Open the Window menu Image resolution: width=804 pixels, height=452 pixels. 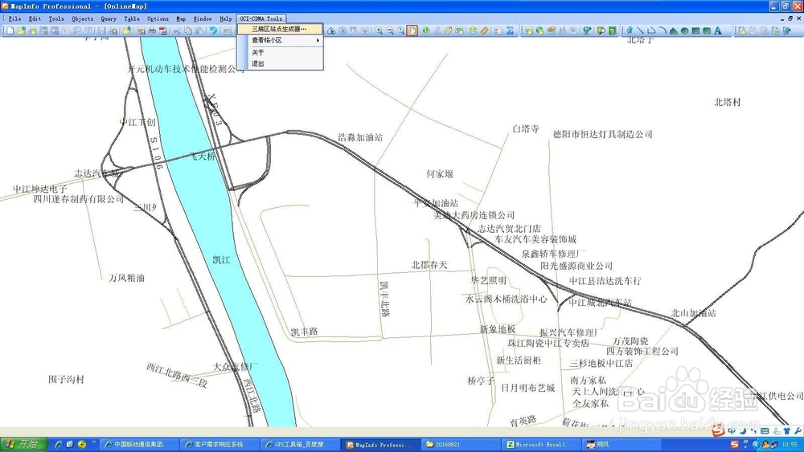[x=203, y=18]
